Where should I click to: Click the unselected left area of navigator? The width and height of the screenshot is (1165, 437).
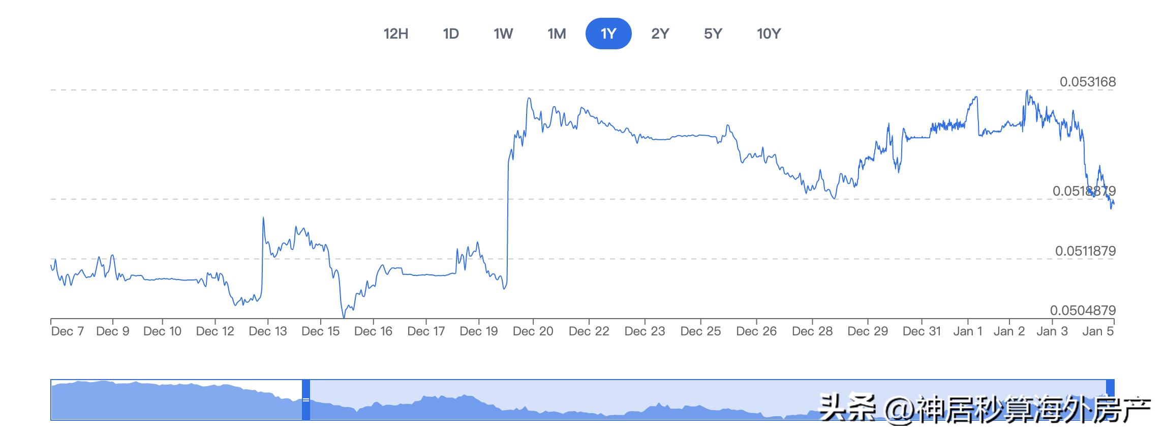[x=176, y=400]
